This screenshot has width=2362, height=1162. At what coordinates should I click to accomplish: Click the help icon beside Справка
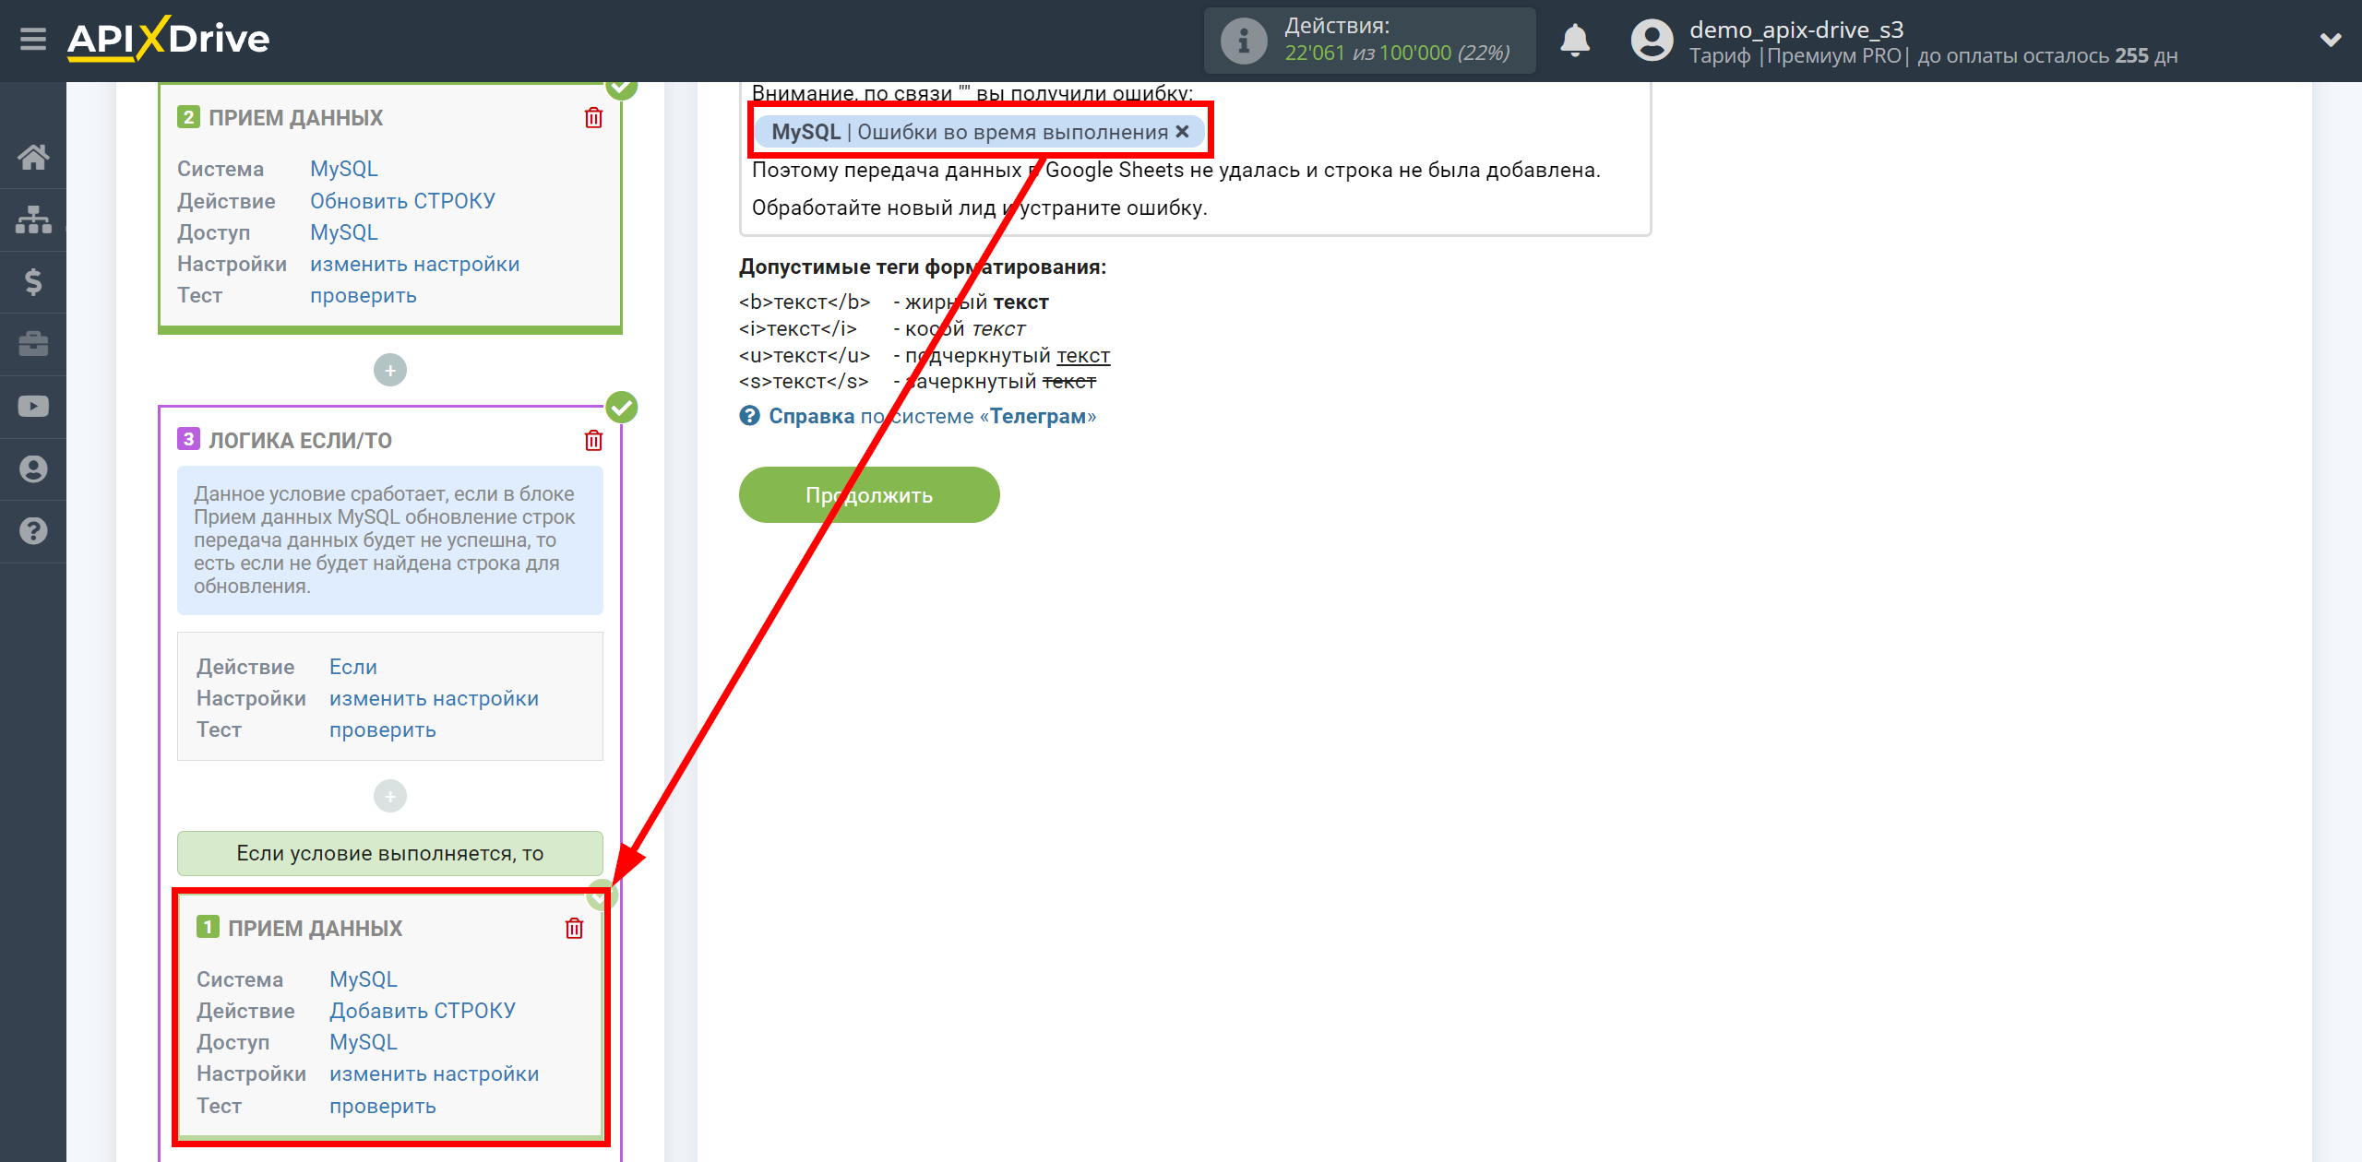click(x=749, y=416)
